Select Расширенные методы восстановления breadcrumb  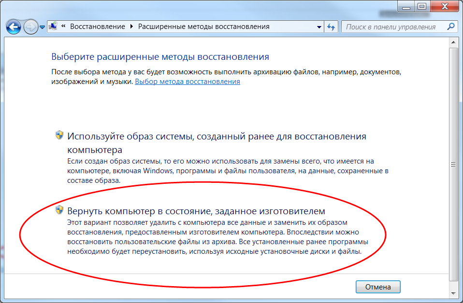coord(204,27)
